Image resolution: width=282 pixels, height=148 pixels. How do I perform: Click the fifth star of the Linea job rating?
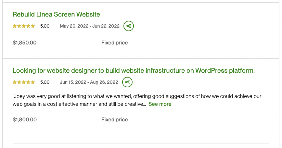click(33, 26)
